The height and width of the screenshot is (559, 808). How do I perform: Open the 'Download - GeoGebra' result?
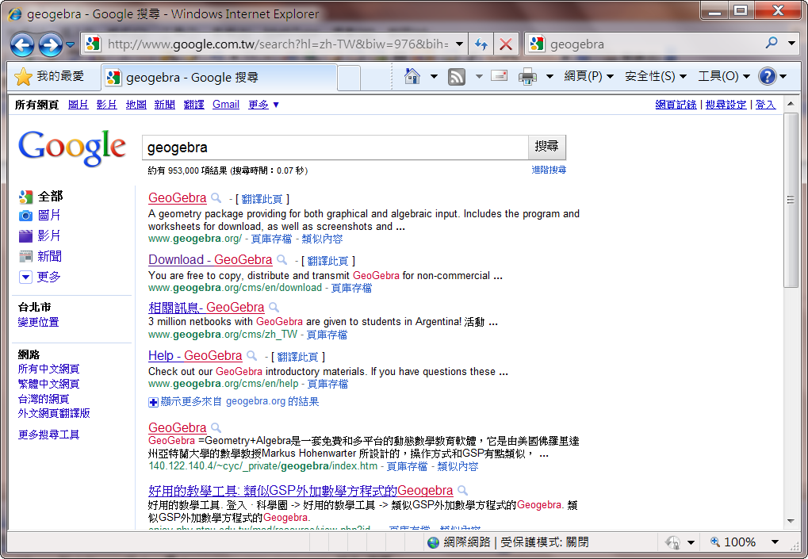210,259
